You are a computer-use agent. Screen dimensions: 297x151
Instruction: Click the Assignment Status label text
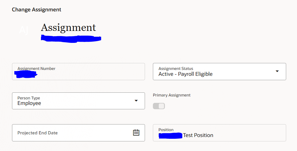176,69
